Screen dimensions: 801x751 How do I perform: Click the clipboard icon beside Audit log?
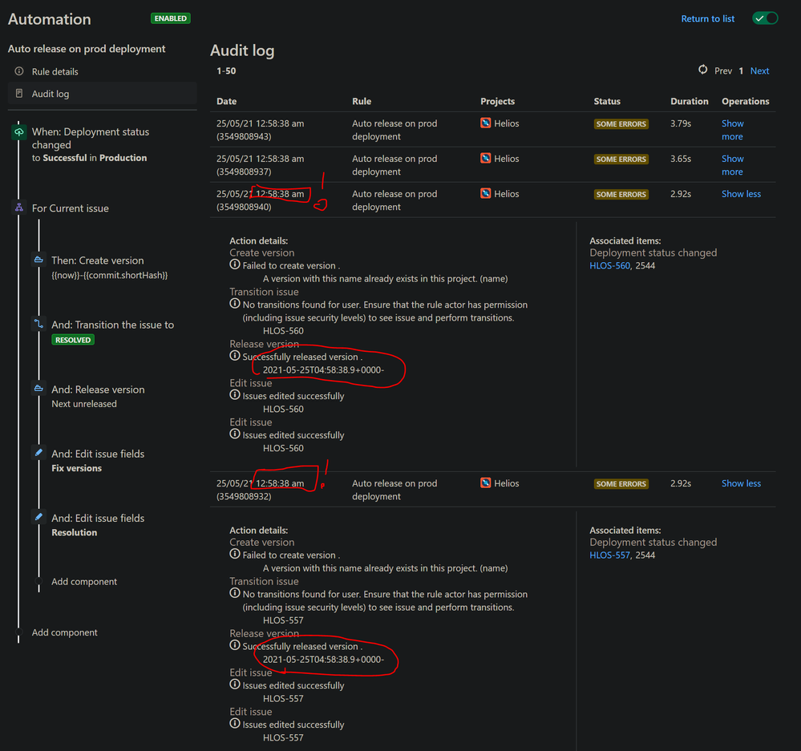coord(18,94)
